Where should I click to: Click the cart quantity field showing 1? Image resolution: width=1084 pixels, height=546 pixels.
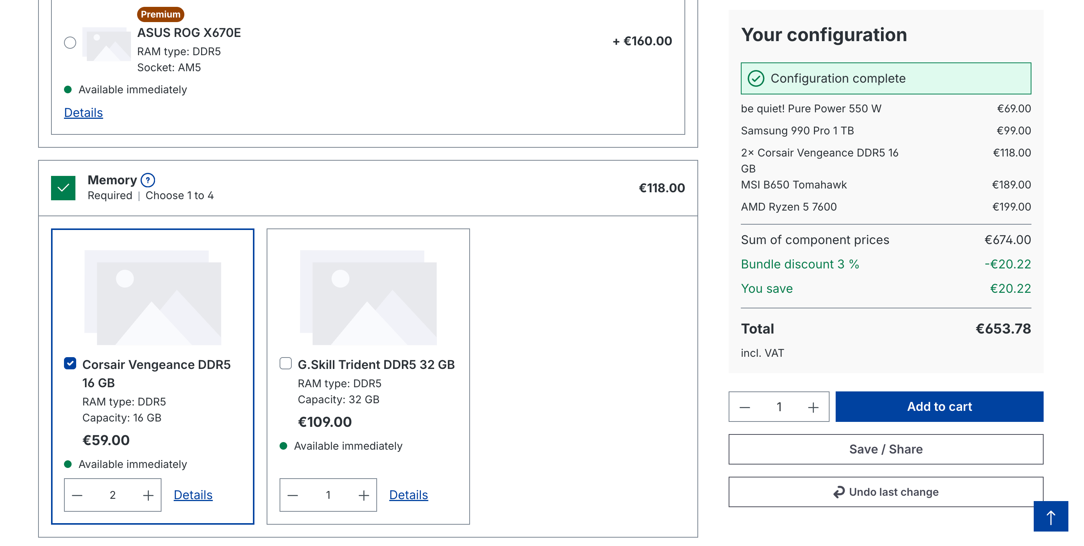point(779,407)
